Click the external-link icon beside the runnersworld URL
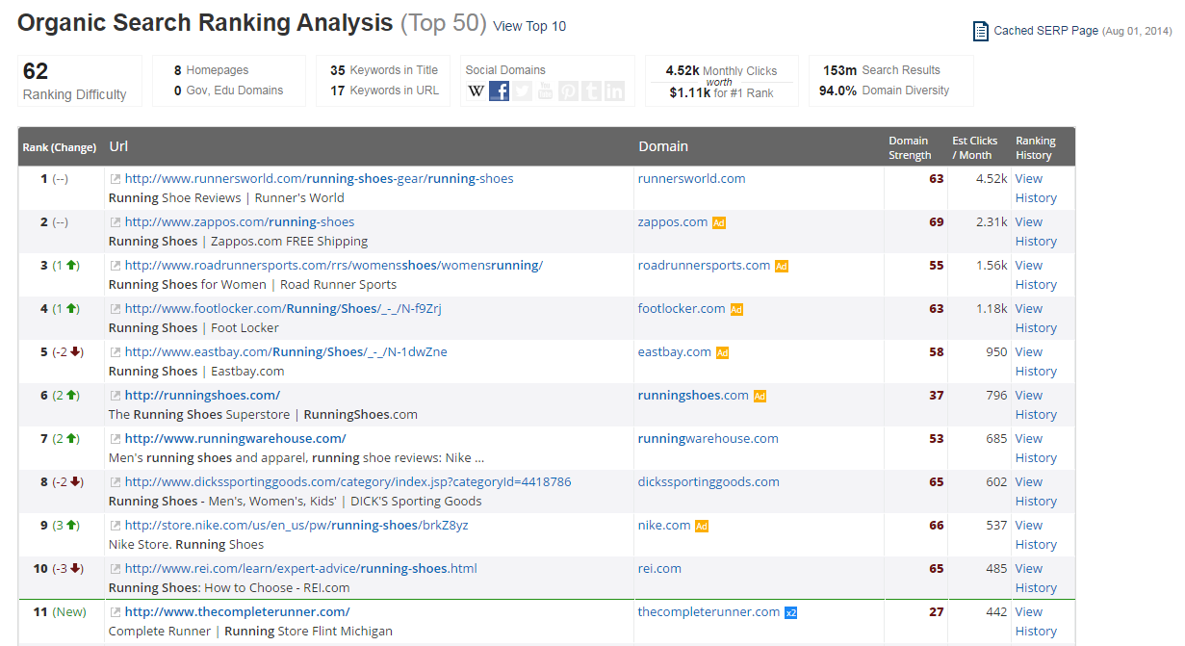1185x646 pixels. pyautogui.click(x=116, y=178)
